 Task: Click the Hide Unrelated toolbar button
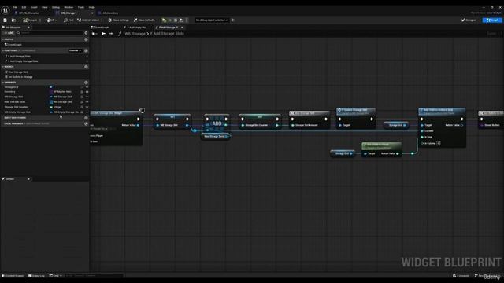pos(88,20)
